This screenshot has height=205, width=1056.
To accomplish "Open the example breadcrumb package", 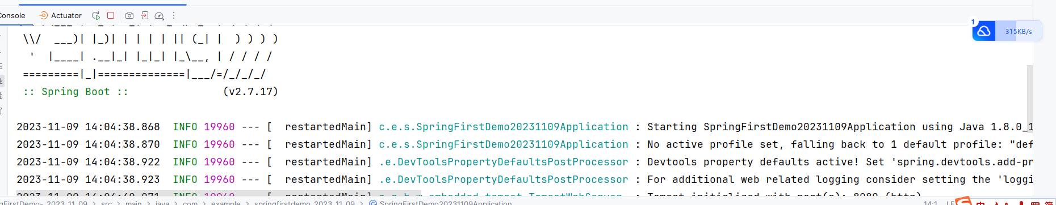I will (x=226, y=202).
